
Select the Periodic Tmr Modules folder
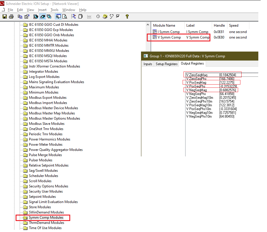click(x=46, y=134)
